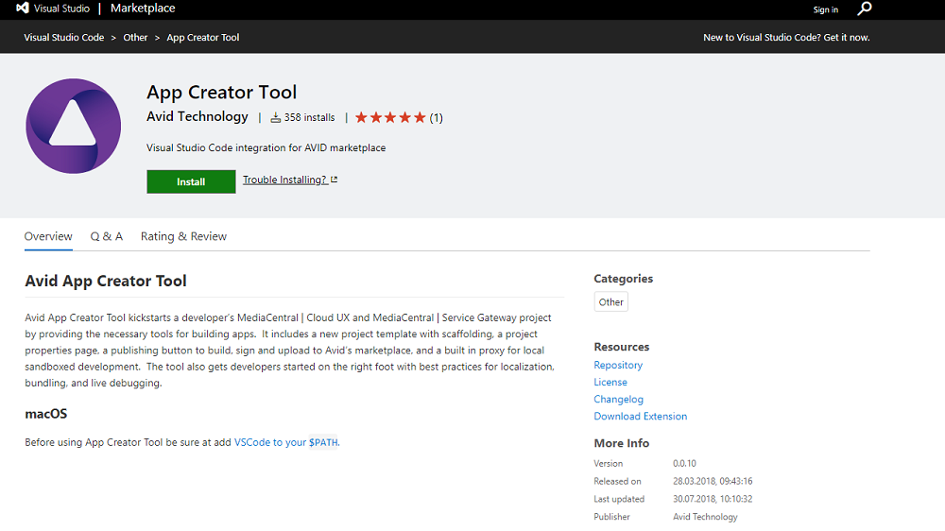Open the Rating & Review tab
Image resolution: width=945 pixels, height=531 pixels.
(183, 236)
